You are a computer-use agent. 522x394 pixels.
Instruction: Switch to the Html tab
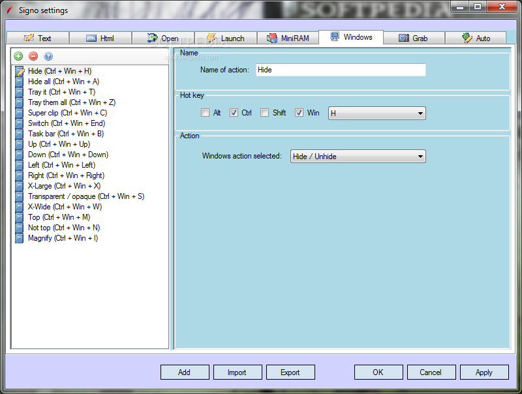pos(100,38)
